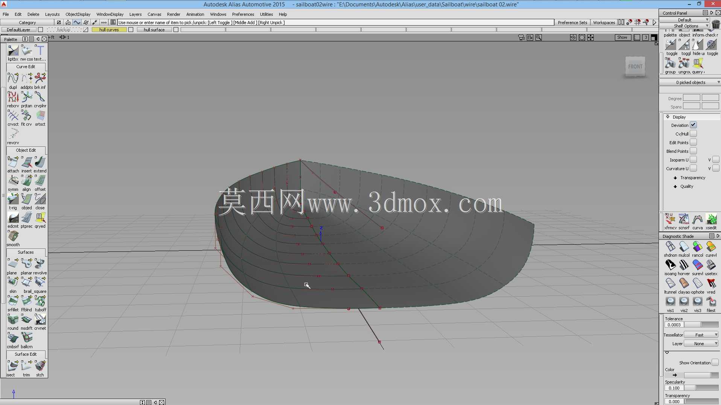Enable the Blend Points checkbox

[x=693, y=151]
